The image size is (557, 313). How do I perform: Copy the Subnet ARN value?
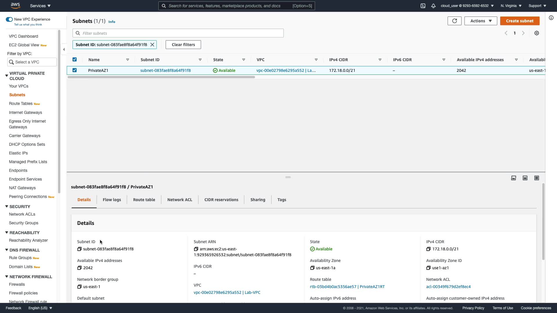pos(196,249)
